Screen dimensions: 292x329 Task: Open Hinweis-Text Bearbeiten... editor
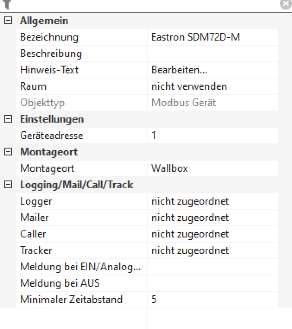click(212, 70)
